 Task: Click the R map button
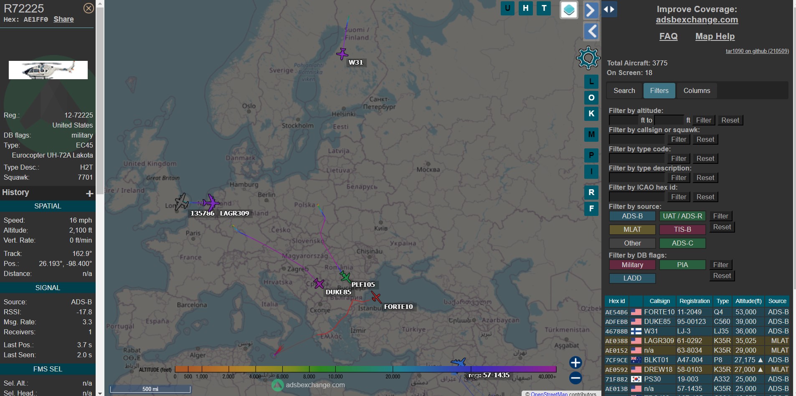coord(591,192)
